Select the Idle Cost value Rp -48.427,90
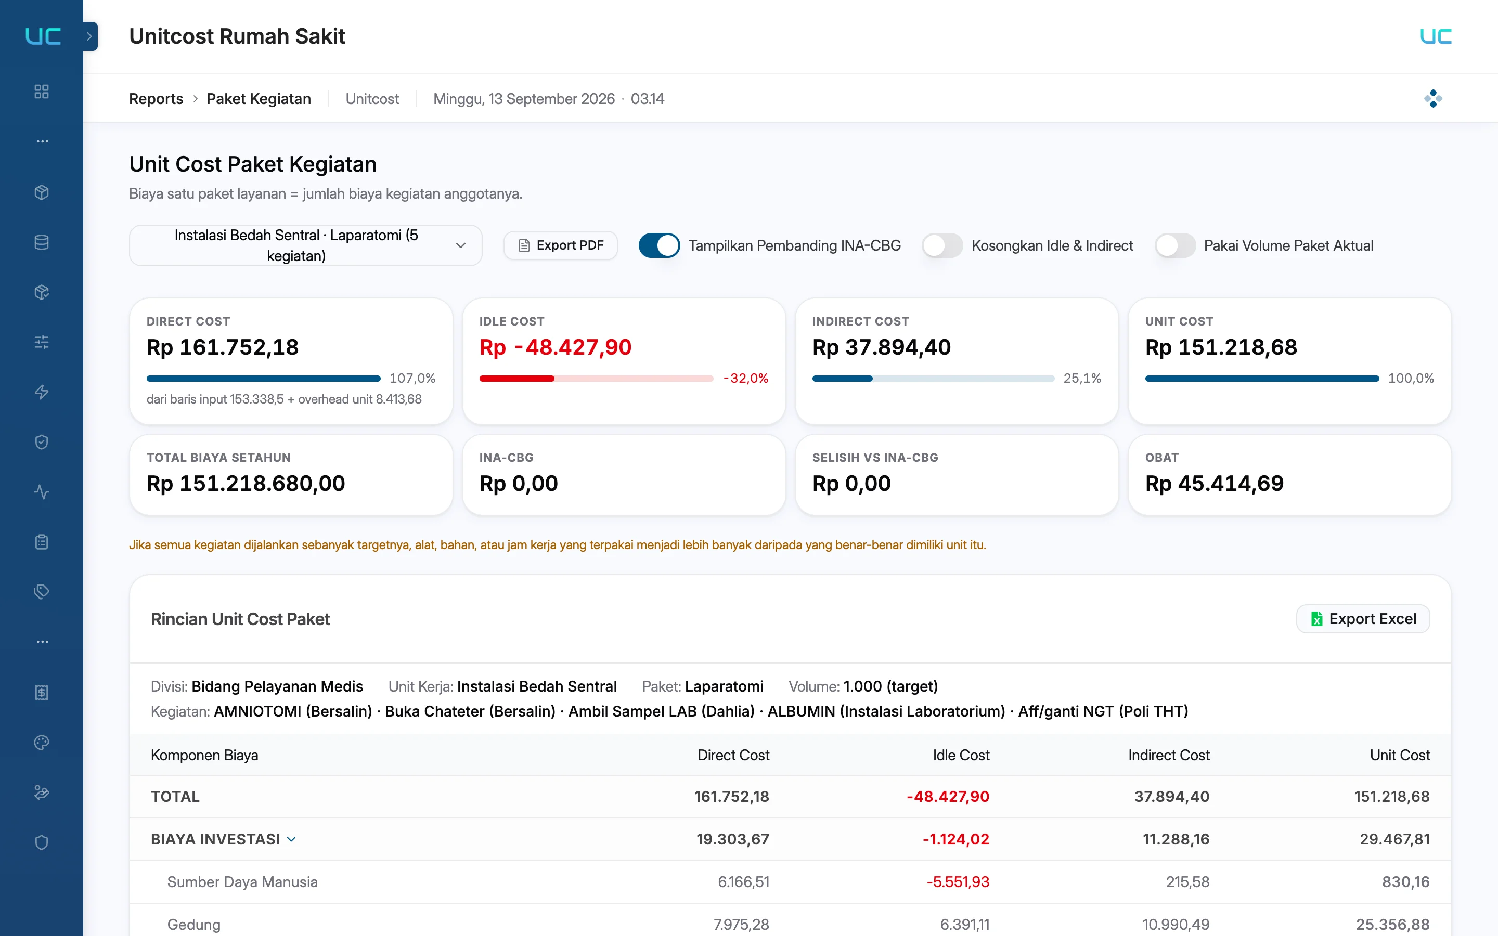The width and height of the screenshot is (1498, 936). coord(556,347)
